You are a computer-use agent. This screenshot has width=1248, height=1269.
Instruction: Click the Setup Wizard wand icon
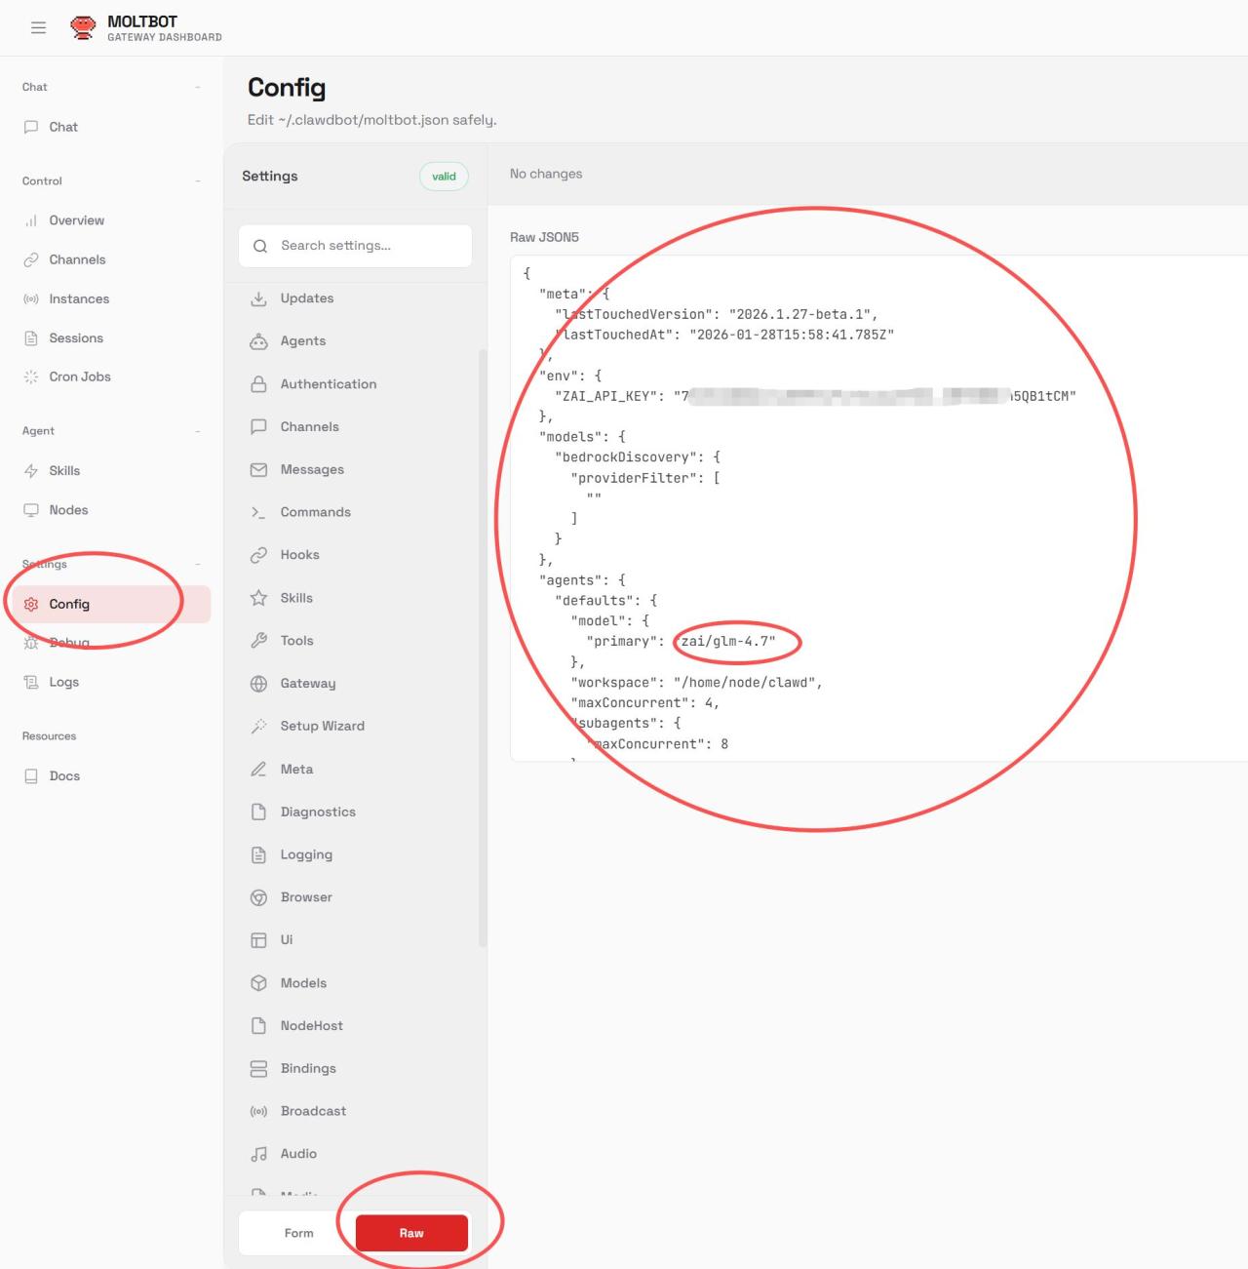(258, 726)
